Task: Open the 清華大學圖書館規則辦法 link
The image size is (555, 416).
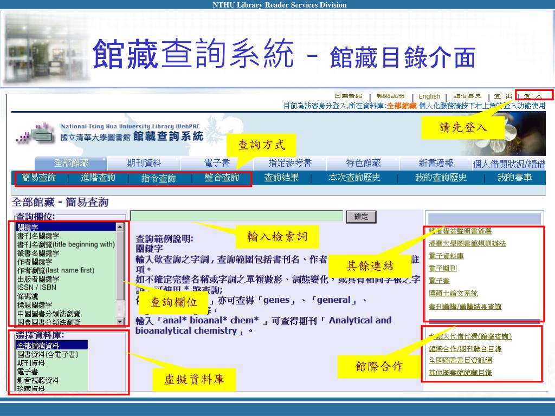Action: pyautogui.click(x=467, y=243)
